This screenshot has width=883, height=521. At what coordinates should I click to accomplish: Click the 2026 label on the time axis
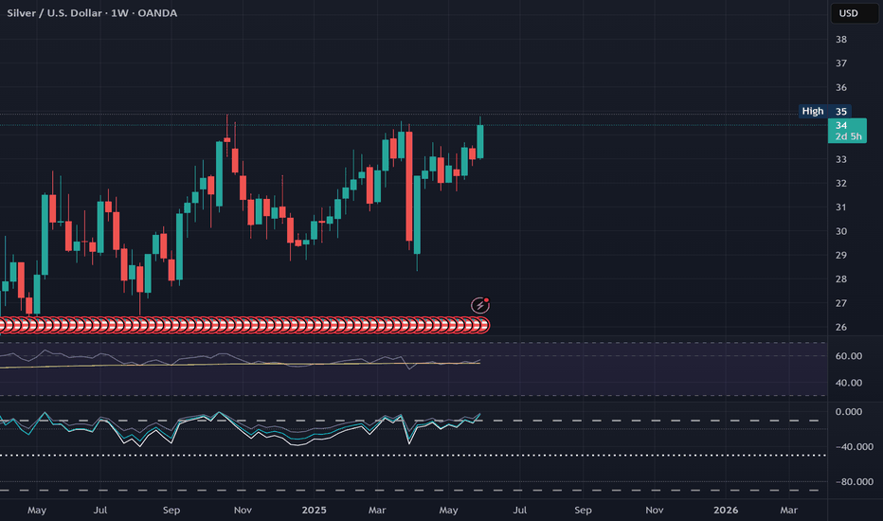tap(726, 510)
